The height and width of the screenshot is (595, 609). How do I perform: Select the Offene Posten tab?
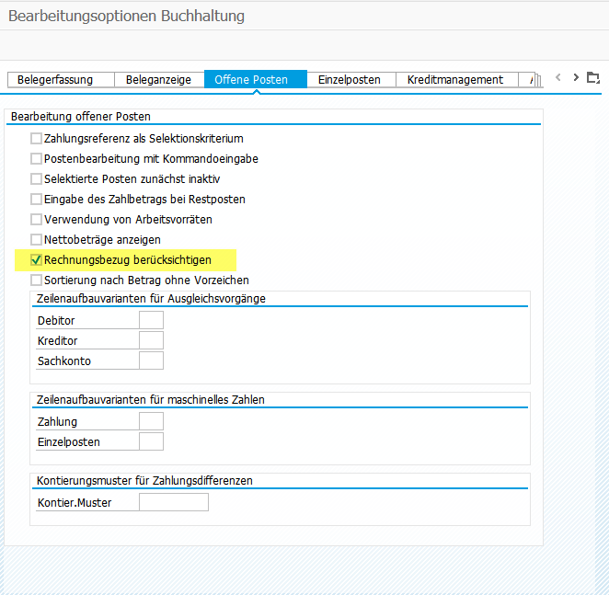pyautogui.click(x=251, y=80)
